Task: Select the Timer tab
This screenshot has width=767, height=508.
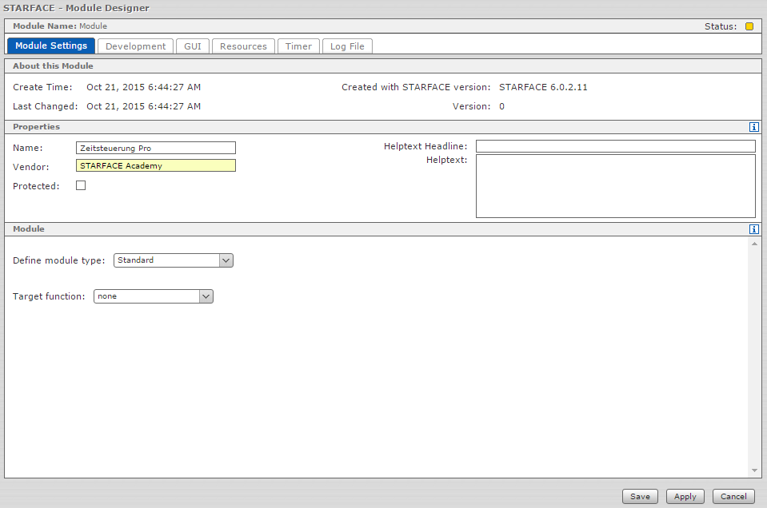Action: pos(298,46)
